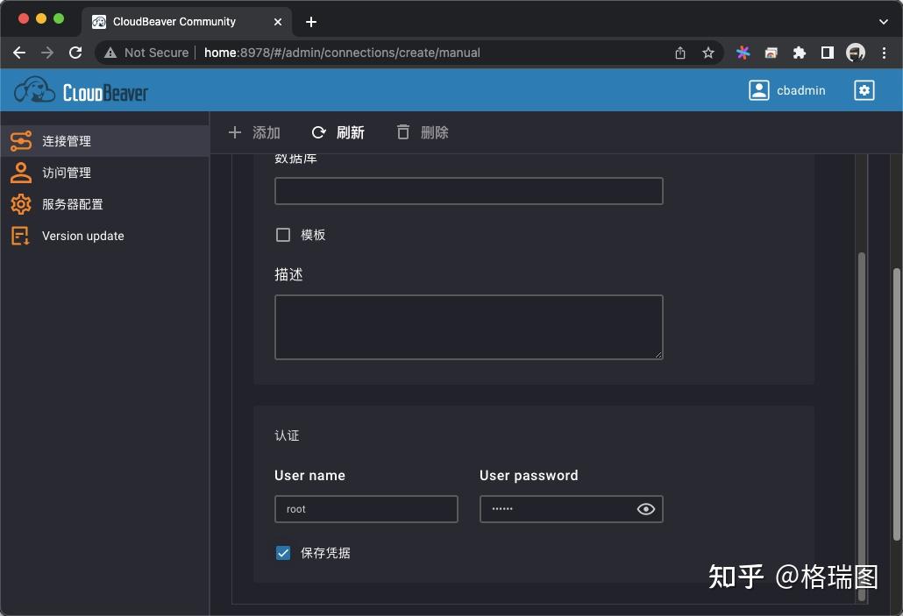Click the Chrome profile avatar
This screenshot has width=903, height=616.
point(856,53)
